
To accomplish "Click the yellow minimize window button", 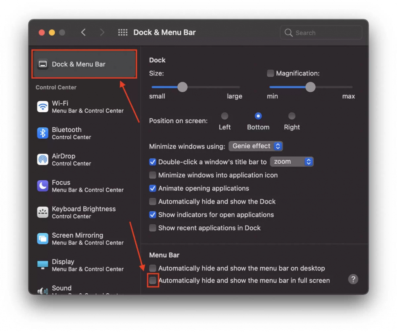I will [x=52, y=33].
